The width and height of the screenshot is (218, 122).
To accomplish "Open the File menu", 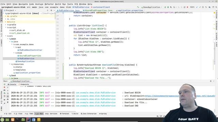I will [3, 4].
